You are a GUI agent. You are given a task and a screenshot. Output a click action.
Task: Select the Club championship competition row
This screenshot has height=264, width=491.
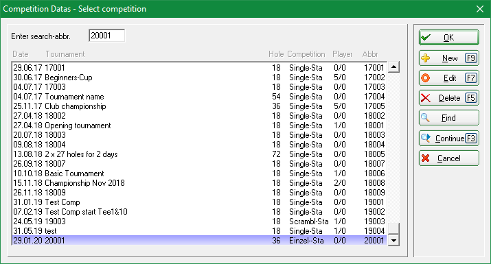click(x=199, y=106)
